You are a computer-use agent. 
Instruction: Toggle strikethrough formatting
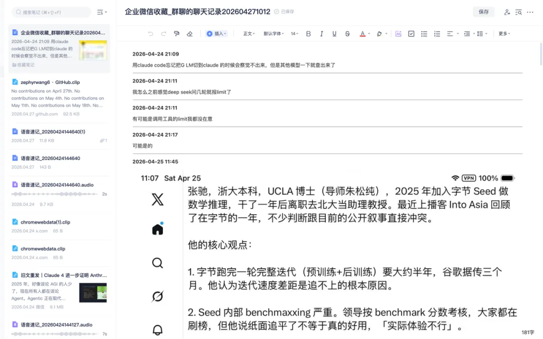click(347, 33)
